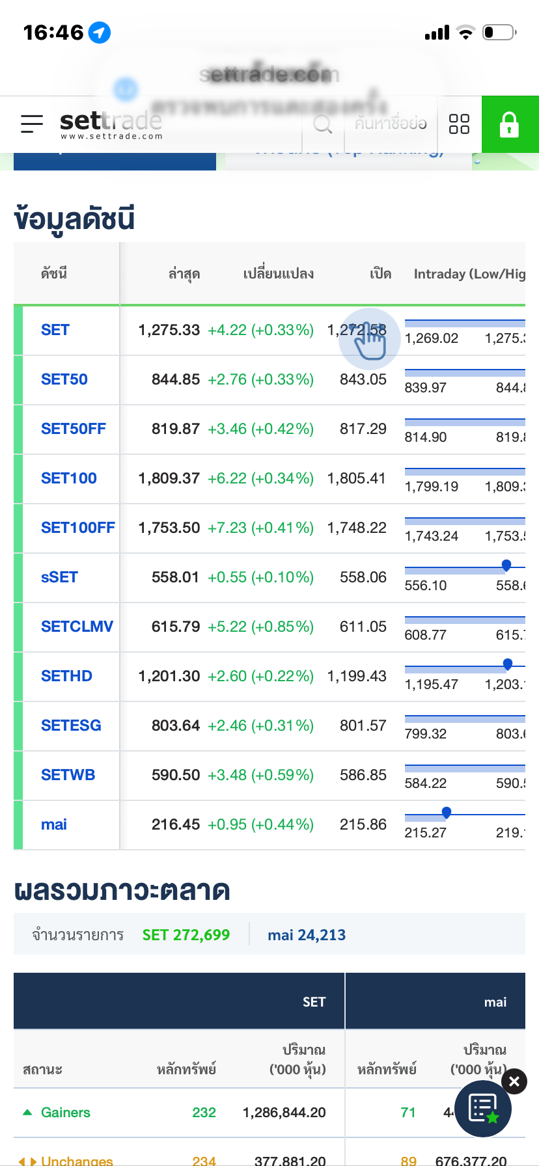Click the SETHD intraday range marker

click(x=508, y=664)
